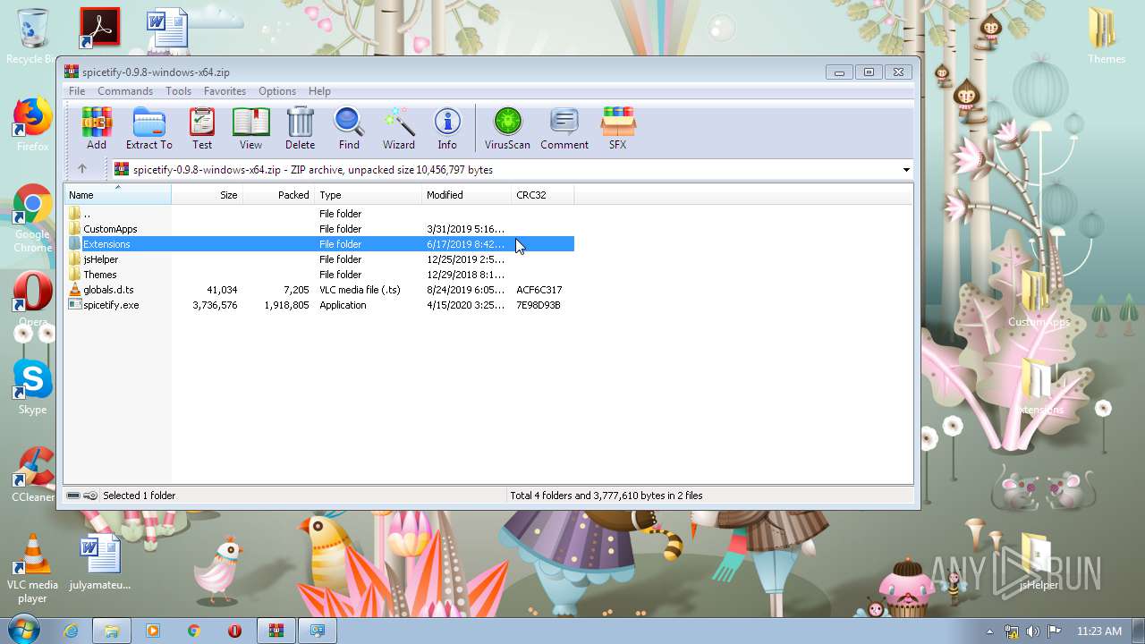Image resolution: width=1145 pixels, height=644 pixels.
Task: Click the drive icon in status bar
Action: click(73, 496)
